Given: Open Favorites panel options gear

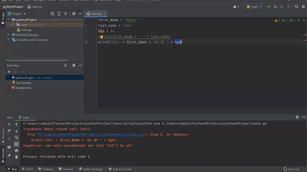Looking at the screenshot, I should coord(73,65).
